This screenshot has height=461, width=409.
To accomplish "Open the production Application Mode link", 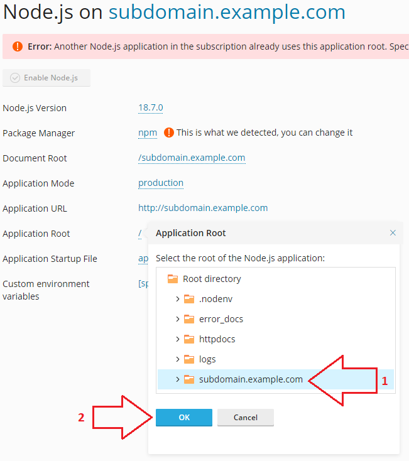I will point(161,183).
